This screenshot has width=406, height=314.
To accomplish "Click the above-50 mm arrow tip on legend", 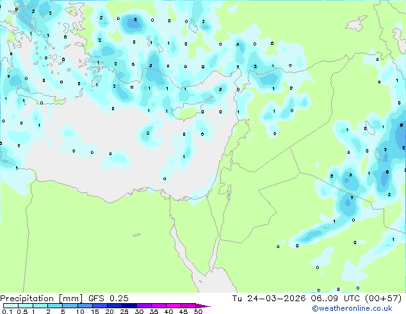I will [x=203, y=306].
